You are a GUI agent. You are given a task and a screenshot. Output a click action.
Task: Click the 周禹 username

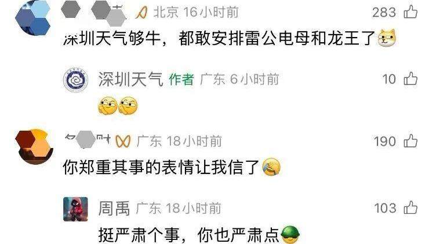point(114,209)
